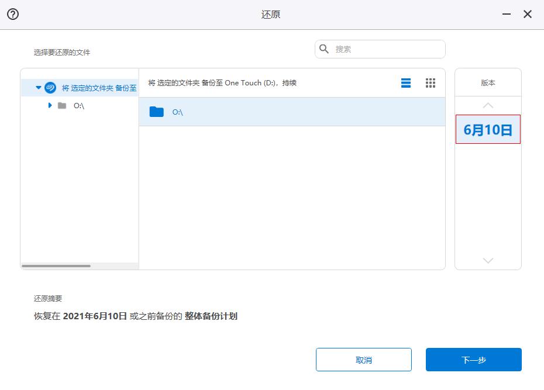Switch to grid view in file pane
The width and height of the screenshot is (544, 390).
(x=431, y=82)
